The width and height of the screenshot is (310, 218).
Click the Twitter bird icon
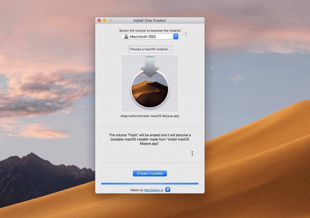tap(168, 190)
